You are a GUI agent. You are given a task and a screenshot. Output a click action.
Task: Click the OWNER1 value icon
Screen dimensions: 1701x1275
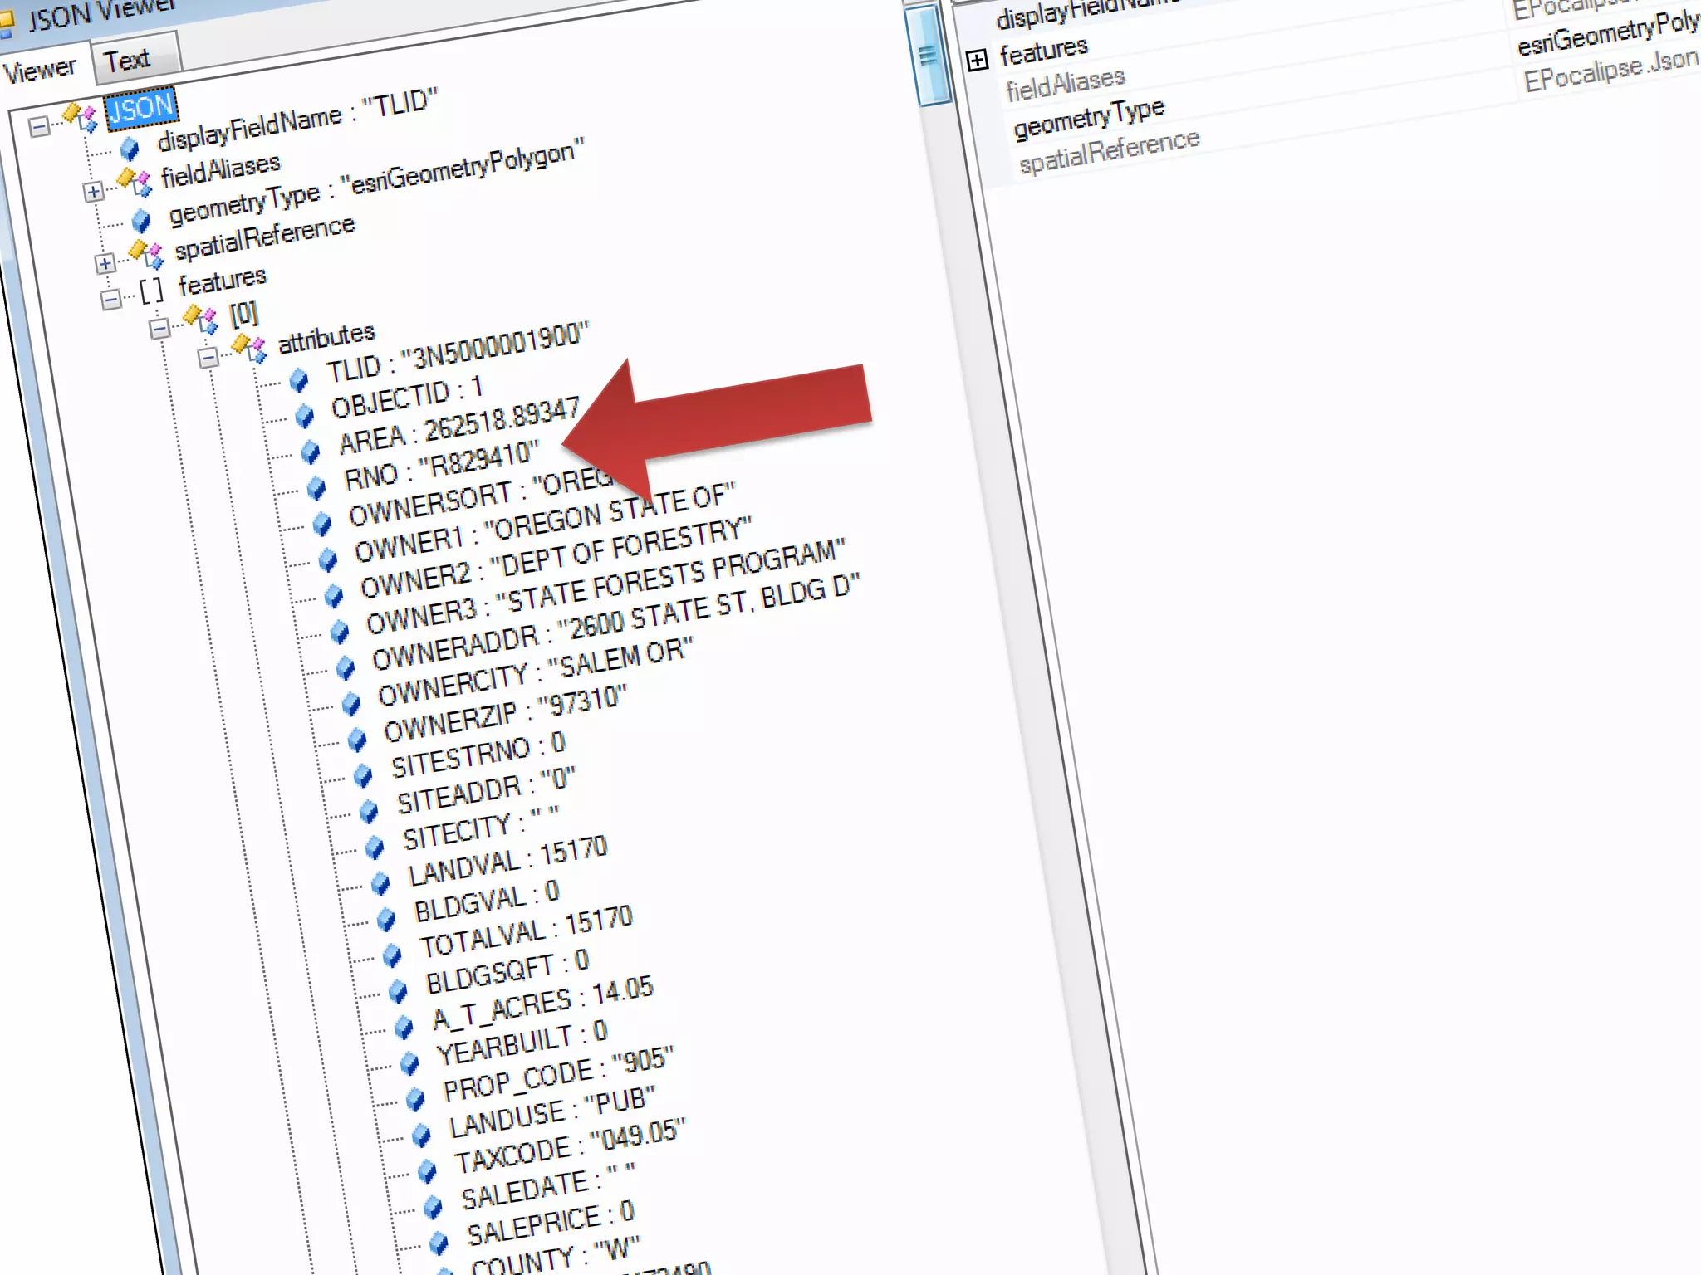328,559
